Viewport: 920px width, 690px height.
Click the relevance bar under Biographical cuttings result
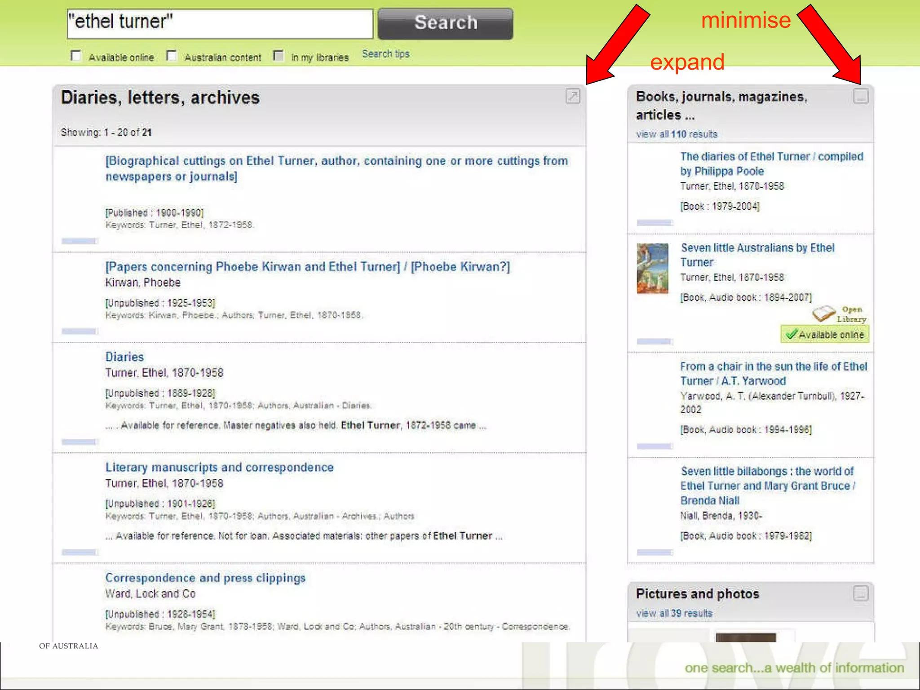(x=80, y=241)
